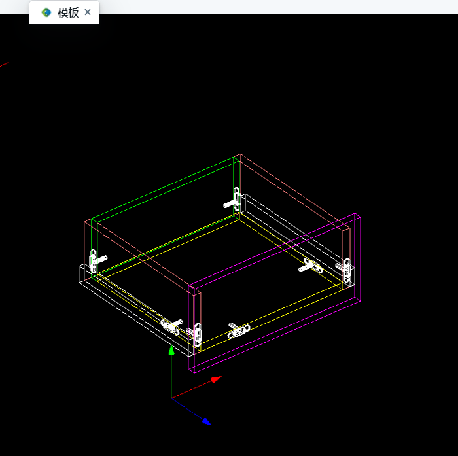Pick the connector at the left corner
The image size is (458, 456).
(94, 260)
